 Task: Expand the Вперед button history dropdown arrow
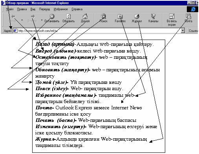coord(42,20)
